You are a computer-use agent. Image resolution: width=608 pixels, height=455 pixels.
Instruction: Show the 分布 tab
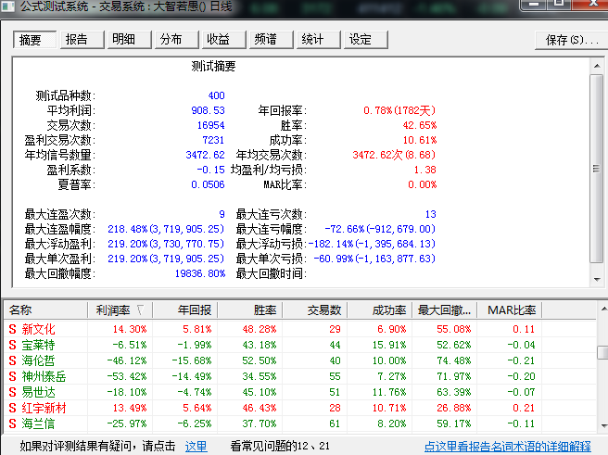[171, 40]
